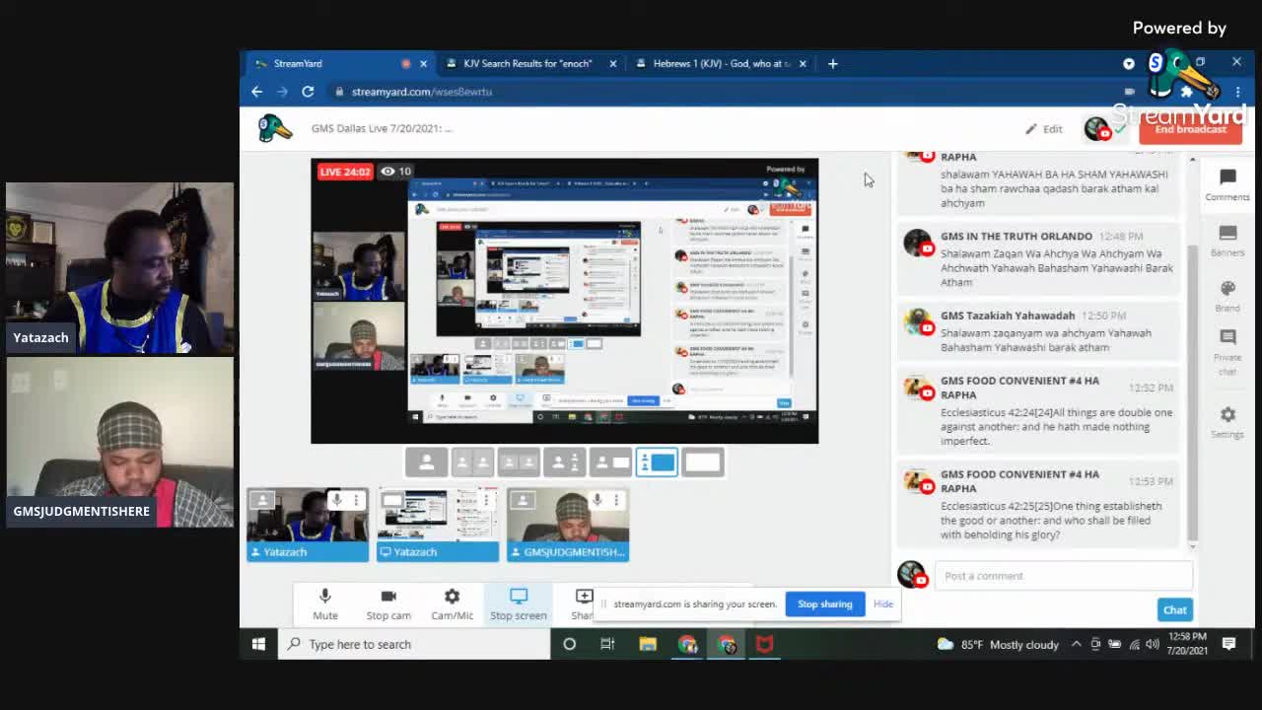Go forward in browser
This screenshot has height=710, width=1262.
coord(283,92)
